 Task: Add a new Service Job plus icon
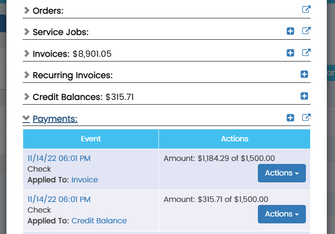pos(290,31)
